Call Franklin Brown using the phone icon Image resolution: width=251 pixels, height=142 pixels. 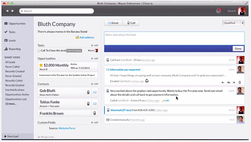[95, 113]
